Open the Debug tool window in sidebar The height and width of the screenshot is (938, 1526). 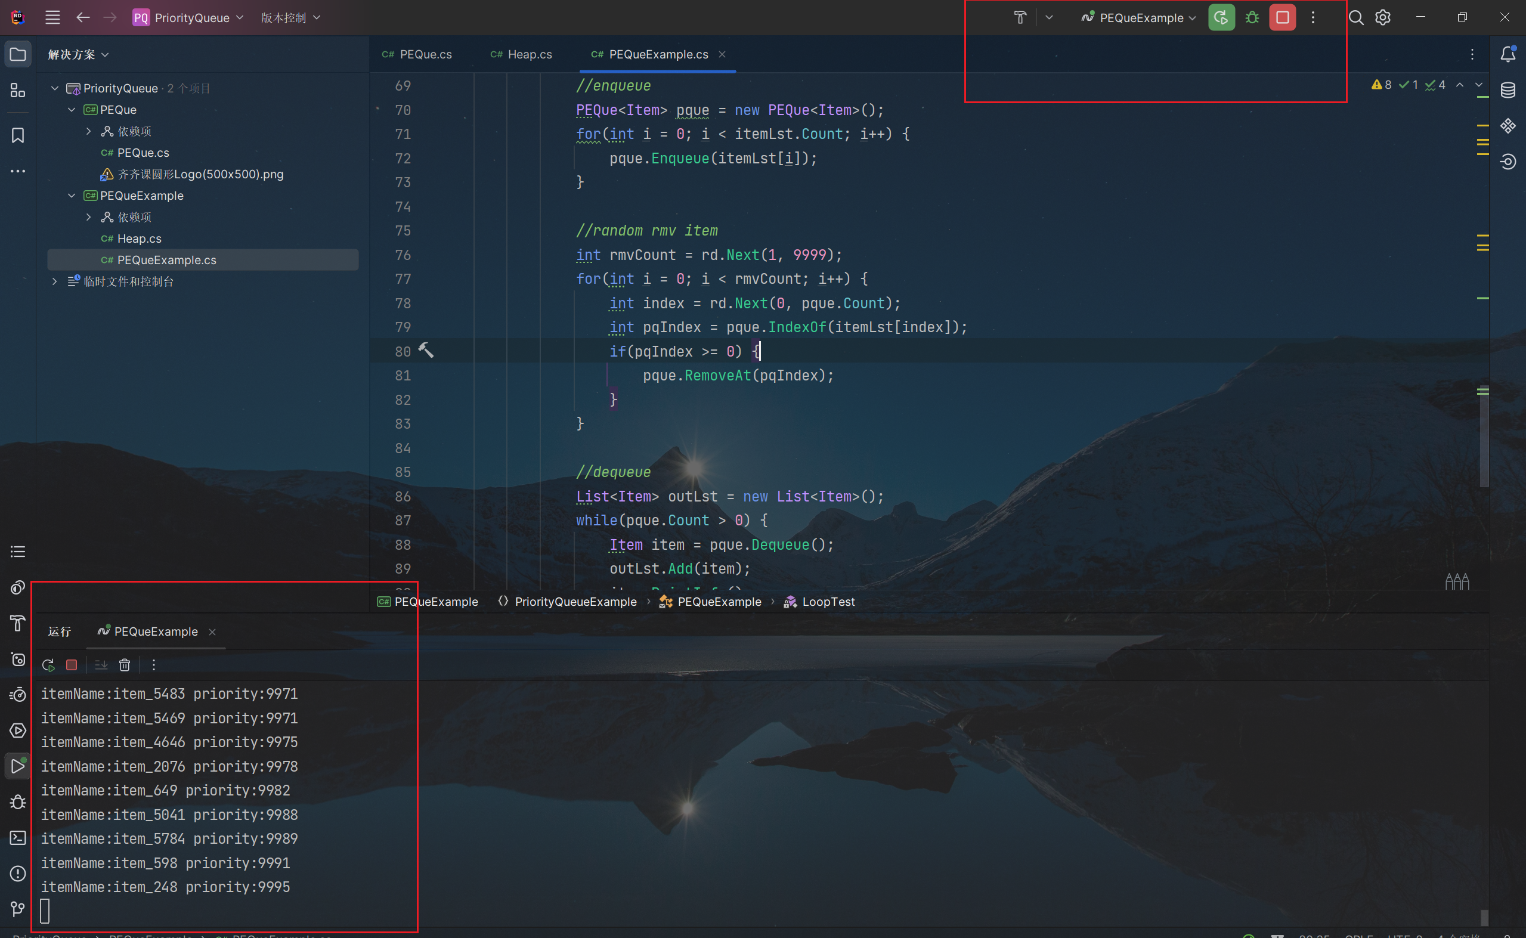click(18, 802)
